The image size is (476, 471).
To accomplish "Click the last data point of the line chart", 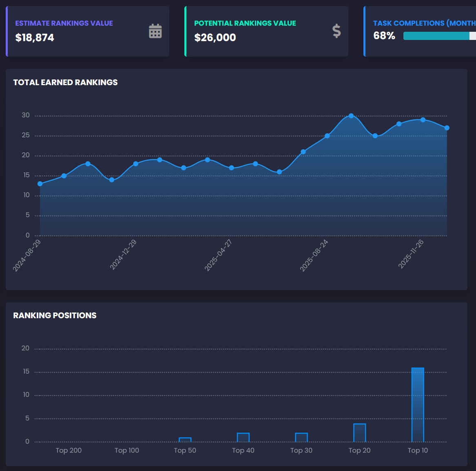I will [x=447, y=128].
